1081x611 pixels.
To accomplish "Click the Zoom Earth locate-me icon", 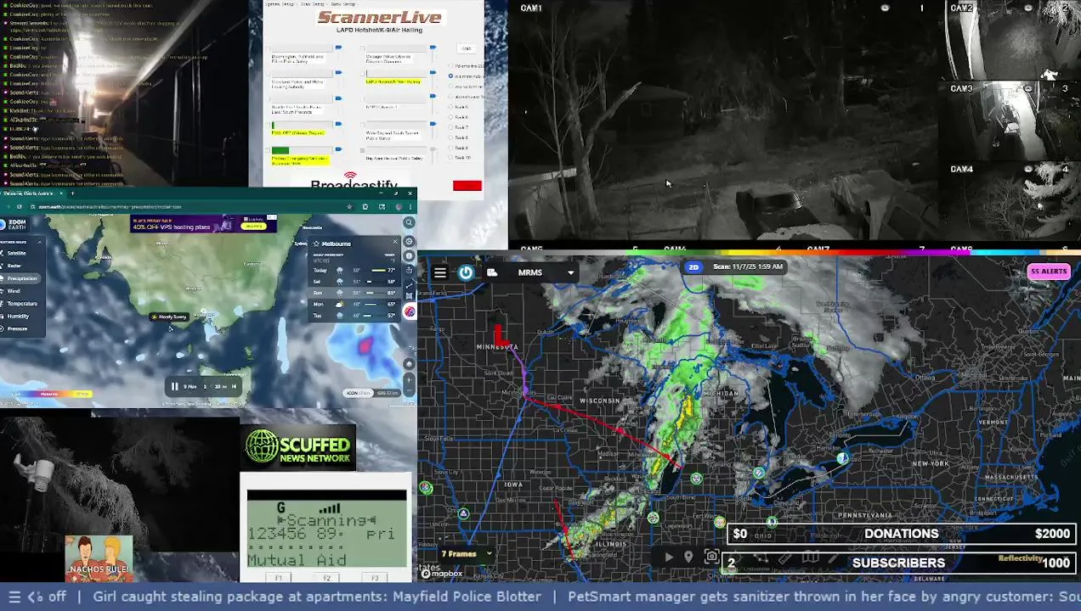I will point(409,364).
